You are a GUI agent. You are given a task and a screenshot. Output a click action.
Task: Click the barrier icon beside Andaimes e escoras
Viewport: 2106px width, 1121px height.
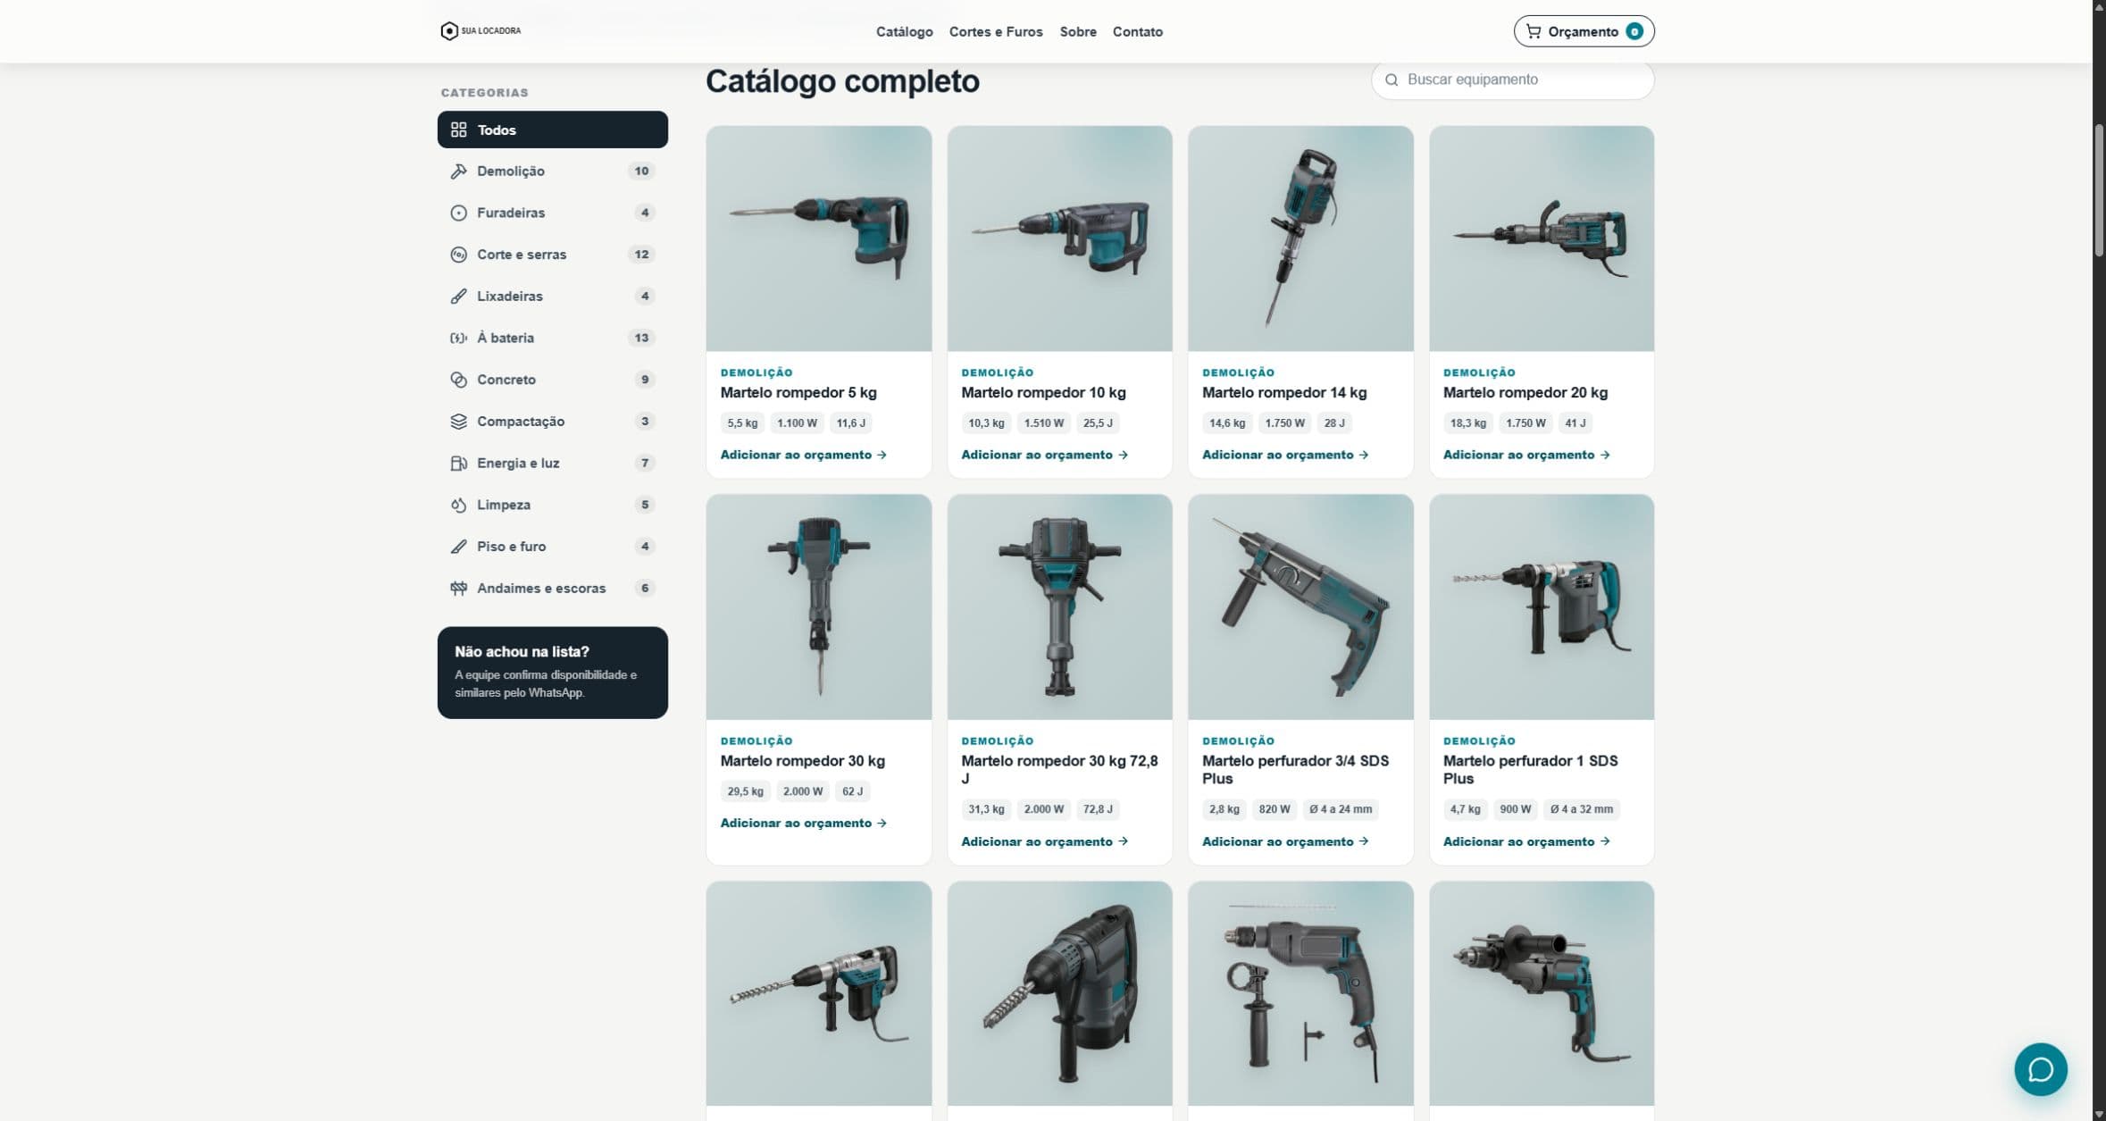click(x=458, y=588)
